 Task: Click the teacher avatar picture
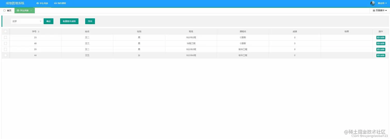373,3
